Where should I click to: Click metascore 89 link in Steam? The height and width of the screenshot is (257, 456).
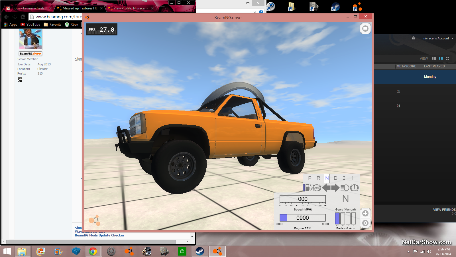coord(398,91)
